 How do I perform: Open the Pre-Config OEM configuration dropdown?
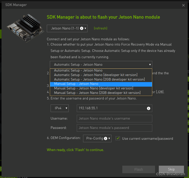pos(97,138)
